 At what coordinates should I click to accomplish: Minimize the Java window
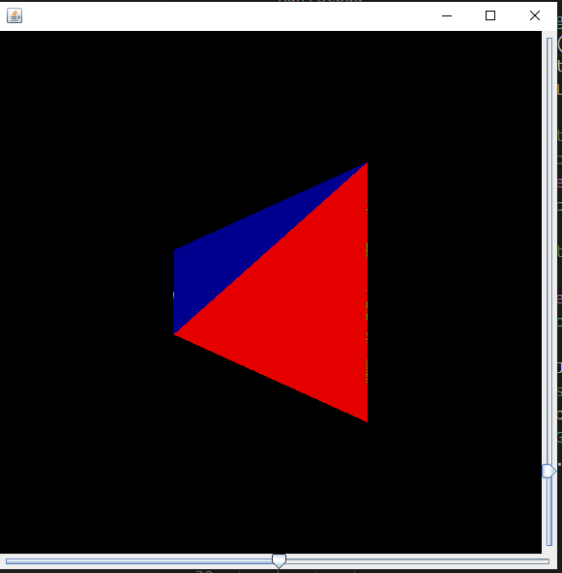tap(447, 15)
